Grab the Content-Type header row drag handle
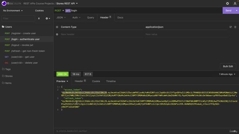Screen dimensions: 239x134 point(57,27)
